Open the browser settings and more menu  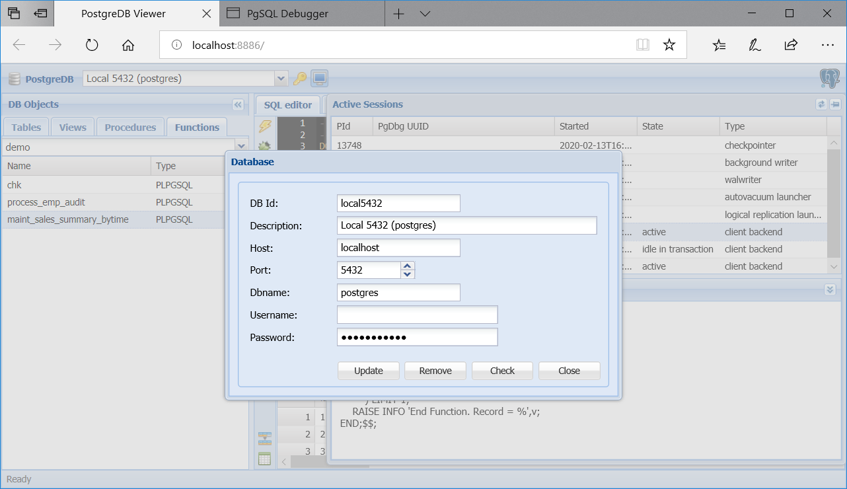pyautogui.click(x=827, y=45)
